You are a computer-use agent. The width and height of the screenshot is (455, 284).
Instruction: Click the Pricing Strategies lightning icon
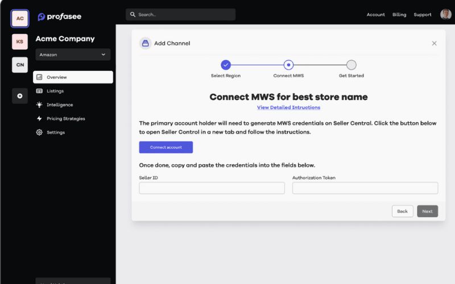coord(39,119)
